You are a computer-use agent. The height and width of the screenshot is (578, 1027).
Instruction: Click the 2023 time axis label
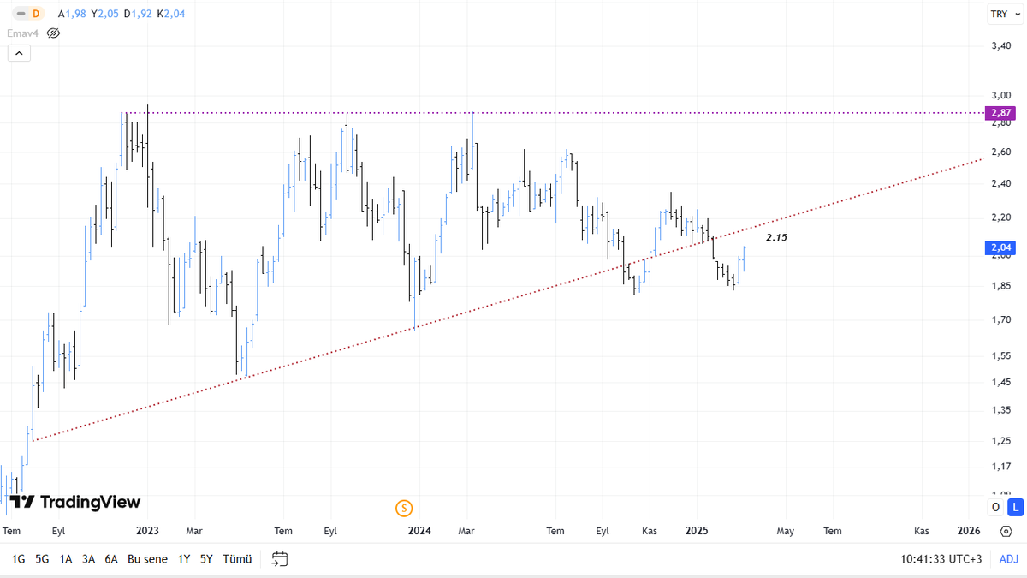tap(147, 531)
